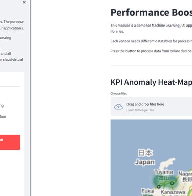Click the Fukui label on the map
The width and height of the screenshot is (192, 196).
pyautogui.click(x=147, y=191)
